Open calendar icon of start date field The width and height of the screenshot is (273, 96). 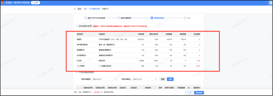pyautogui.click(x=115, y=79)
